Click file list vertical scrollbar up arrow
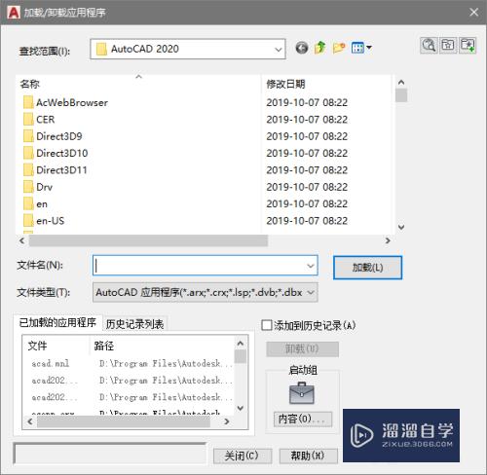This screenshot has width=487, height=475. click(x=401, y=83)
